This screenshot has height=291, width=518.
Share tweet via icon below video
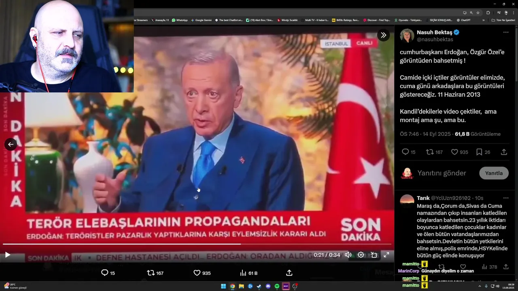click(x=289, y=273)
